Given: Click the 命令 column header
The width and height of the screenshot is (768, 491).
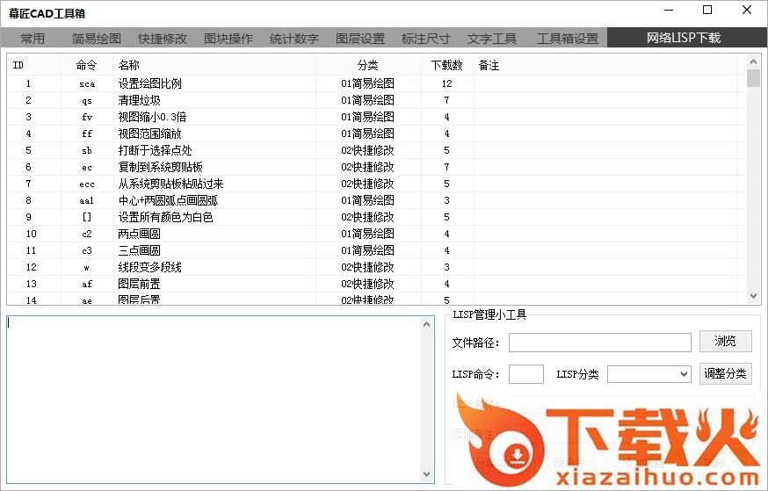Looking at the screenshot, I should pos(86,66).
